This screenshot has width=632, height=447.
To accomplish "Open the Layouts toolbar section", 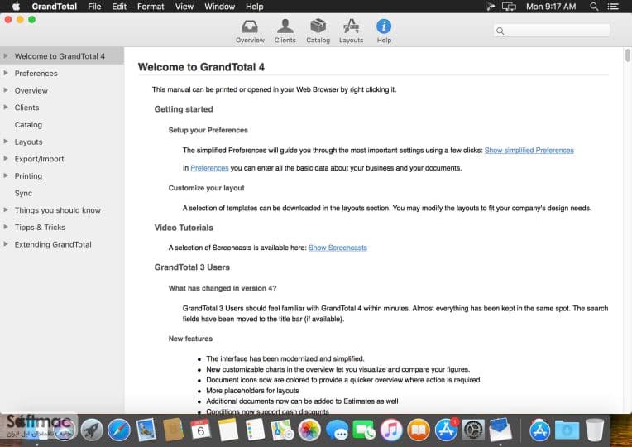I will point(351,31).
